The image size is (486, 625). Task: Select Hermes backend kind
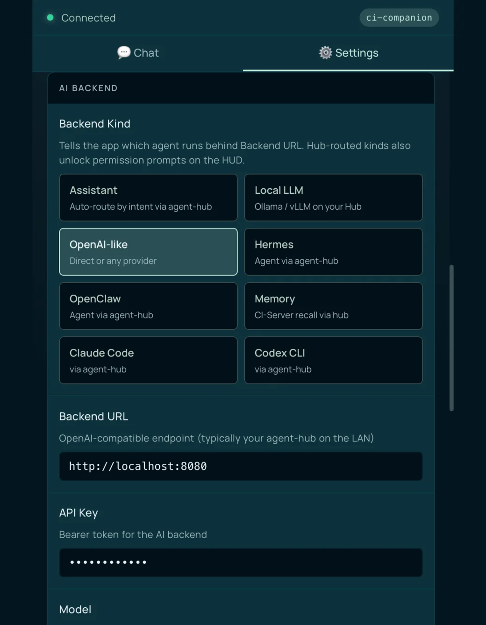[x=333, y=252]
